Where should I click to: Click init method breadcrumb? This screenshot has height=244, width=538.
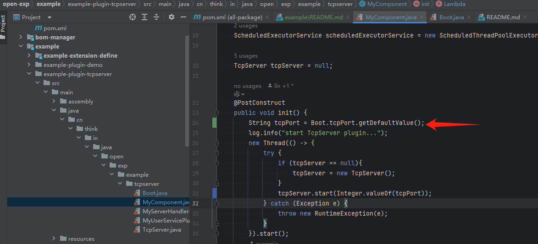(422, 5)
